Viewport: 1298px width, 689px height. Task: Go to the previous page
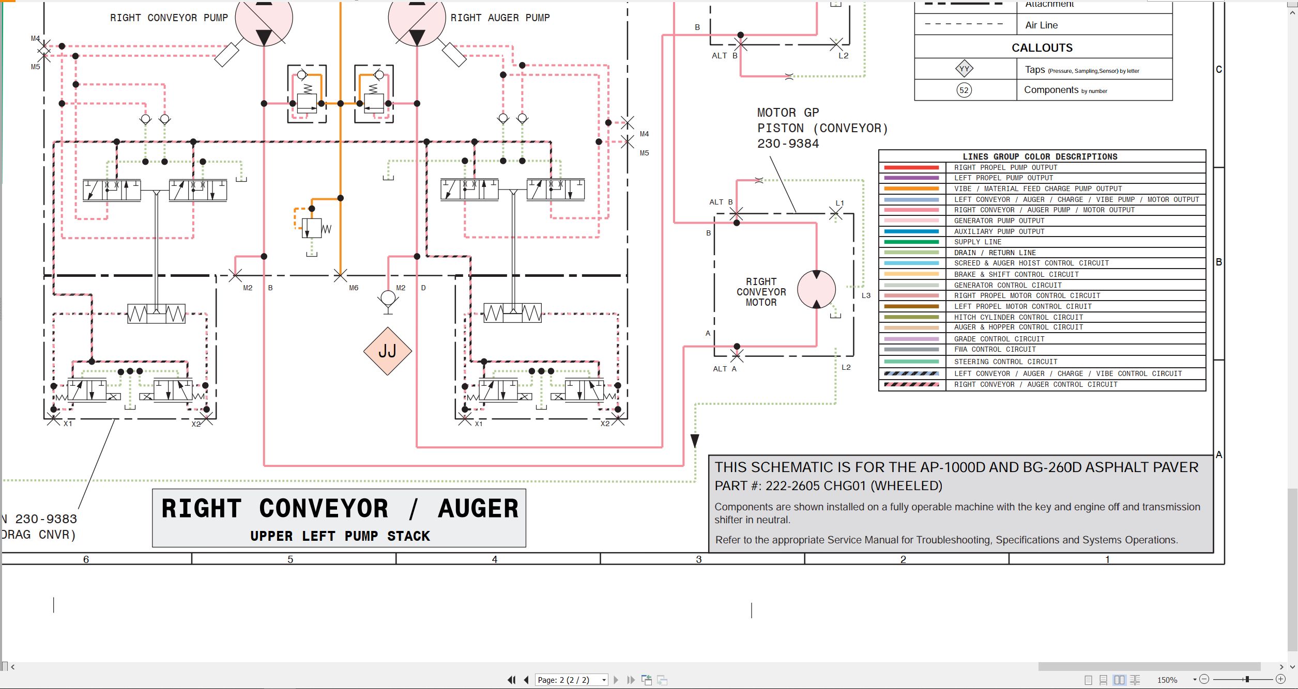click(x=526, y=680)
